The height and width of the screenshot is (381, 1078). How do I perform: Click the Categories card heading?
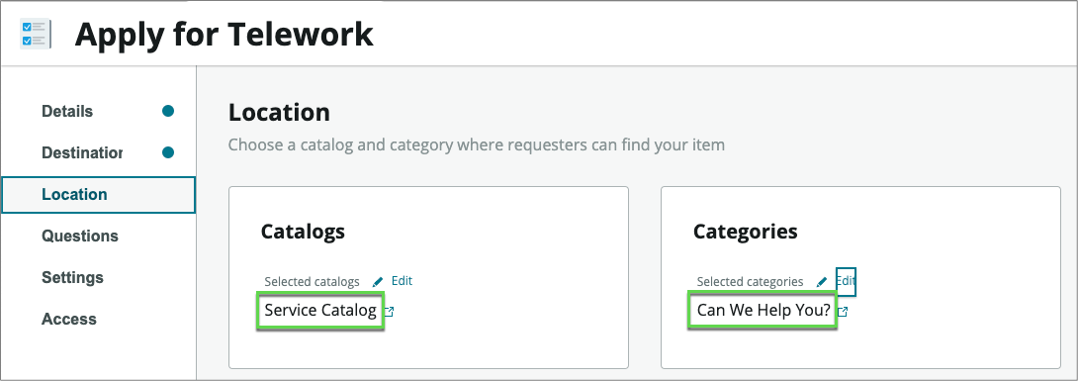pos(746,232)
